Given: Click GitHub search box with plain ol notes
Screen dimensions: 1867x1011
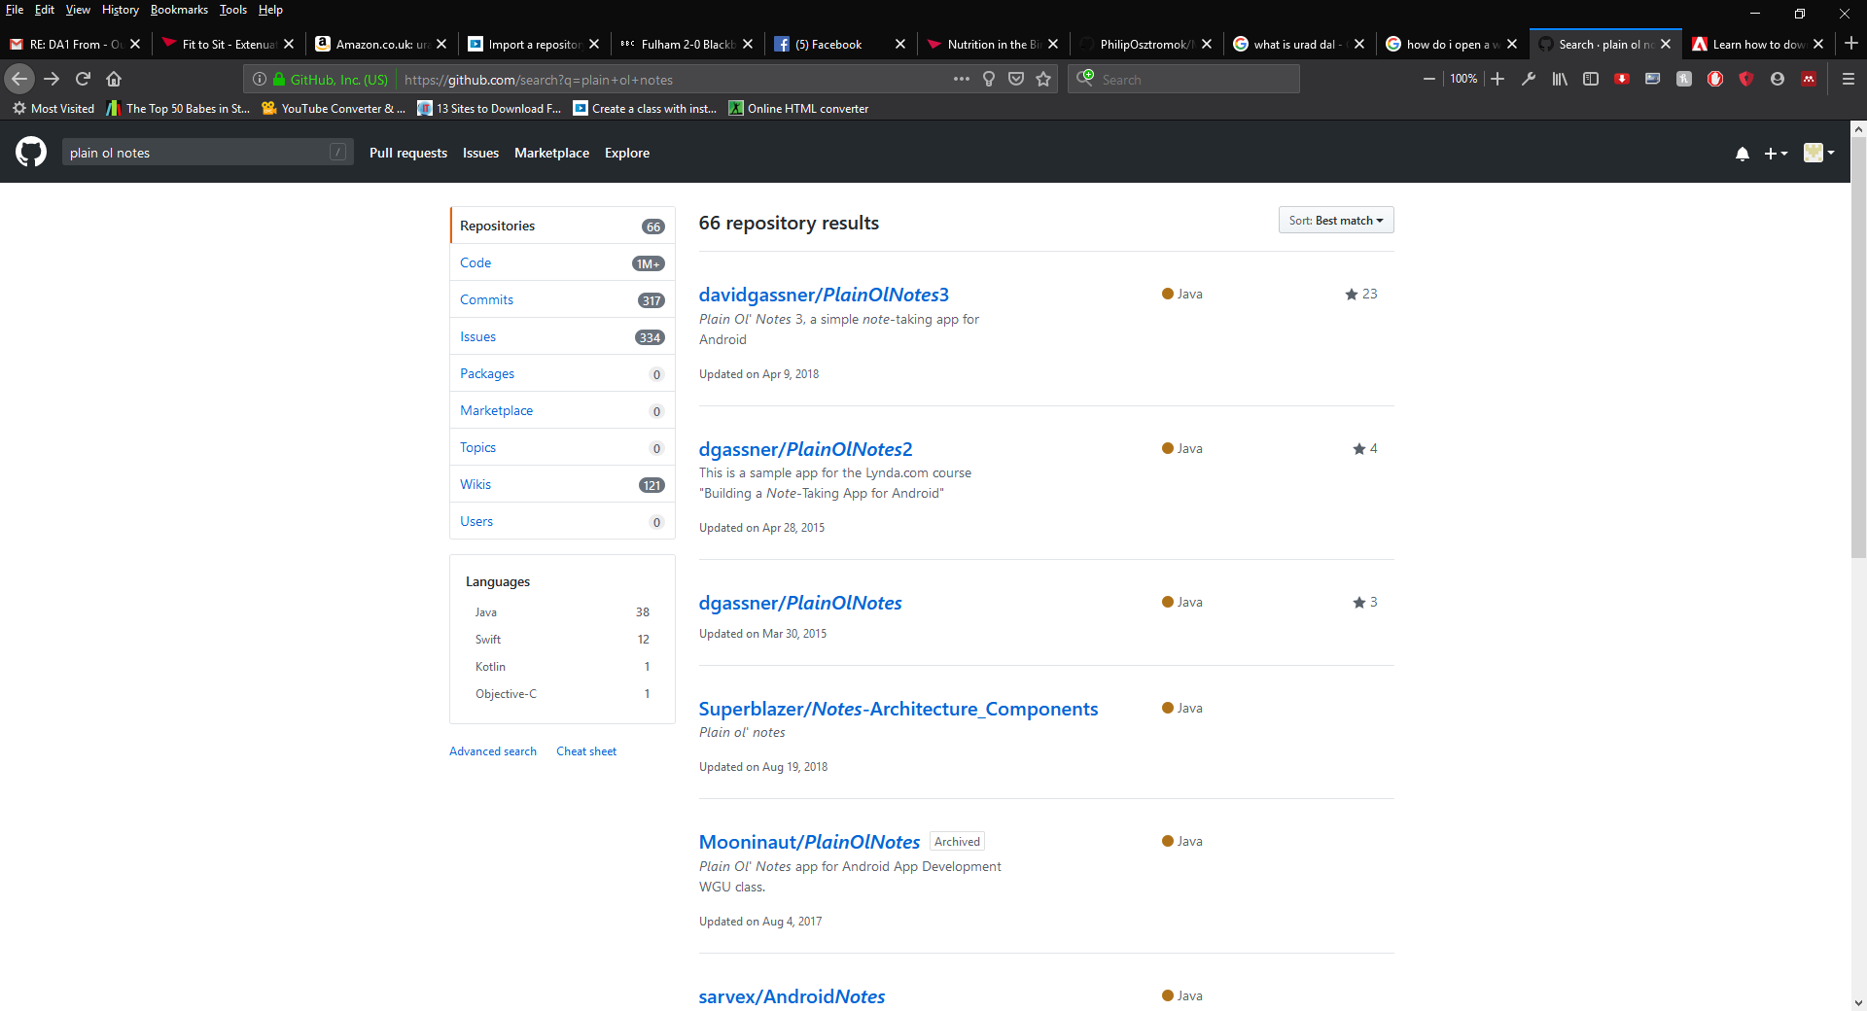Looking at the screenshot, I should point(206,153).
